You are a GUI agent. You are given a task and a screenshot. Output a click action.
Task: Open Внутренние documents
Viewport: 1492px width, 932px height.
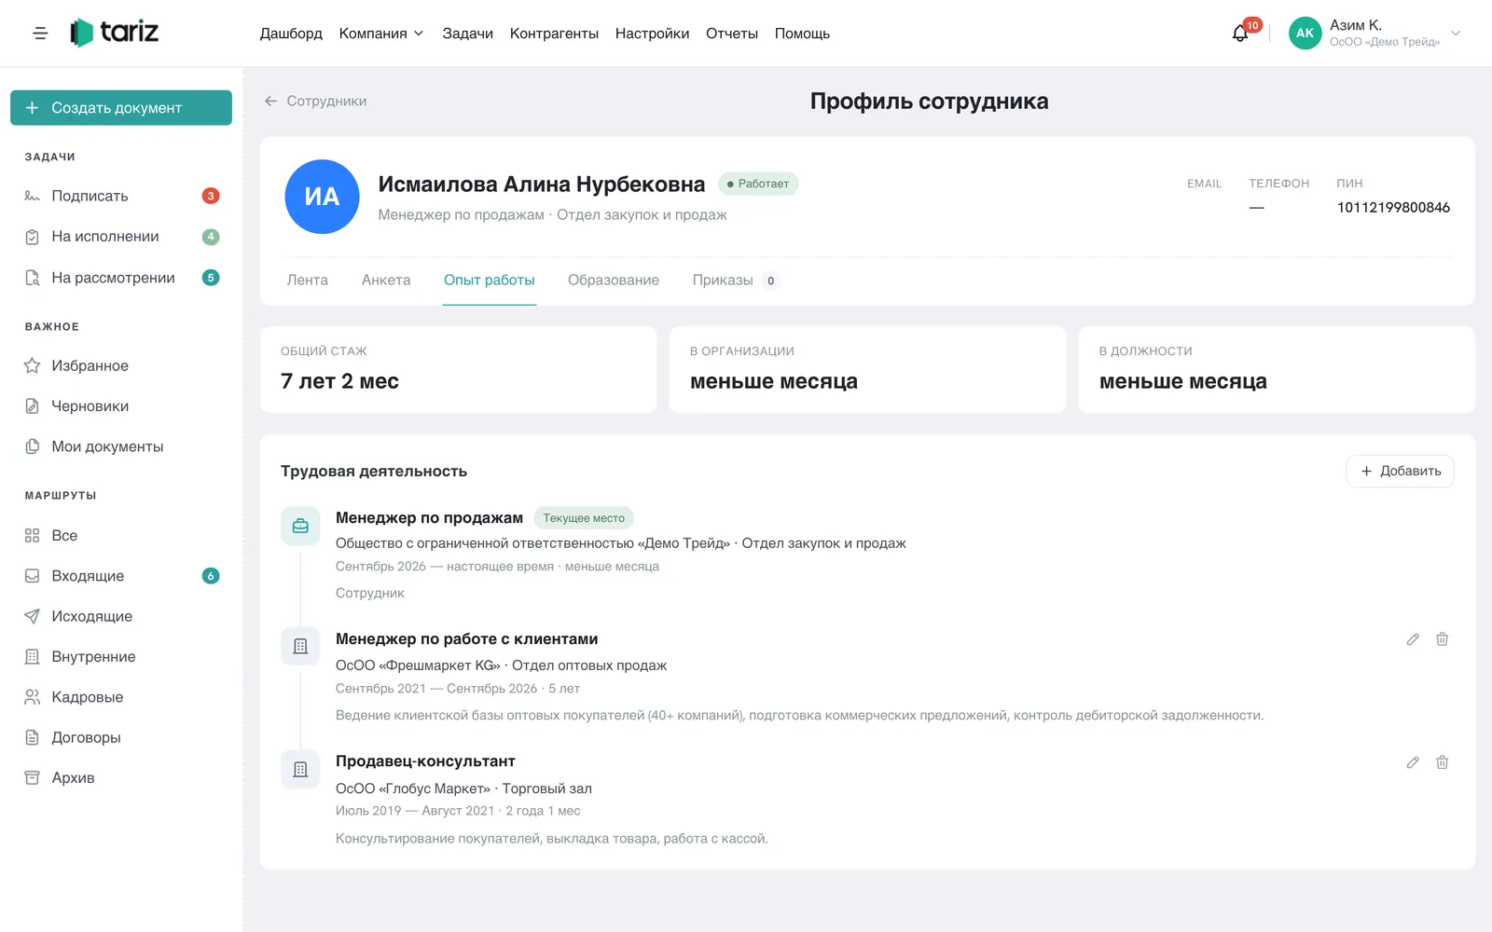(121, 656)
